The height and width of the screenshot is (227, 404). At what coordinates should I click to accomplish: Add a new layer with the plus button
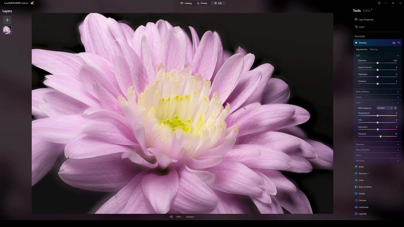pos(7,20)
